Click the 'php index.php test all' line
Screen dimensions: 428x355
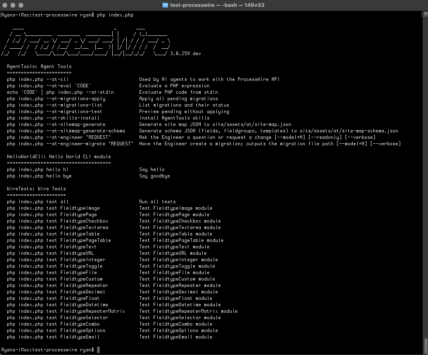pos(37,202)
